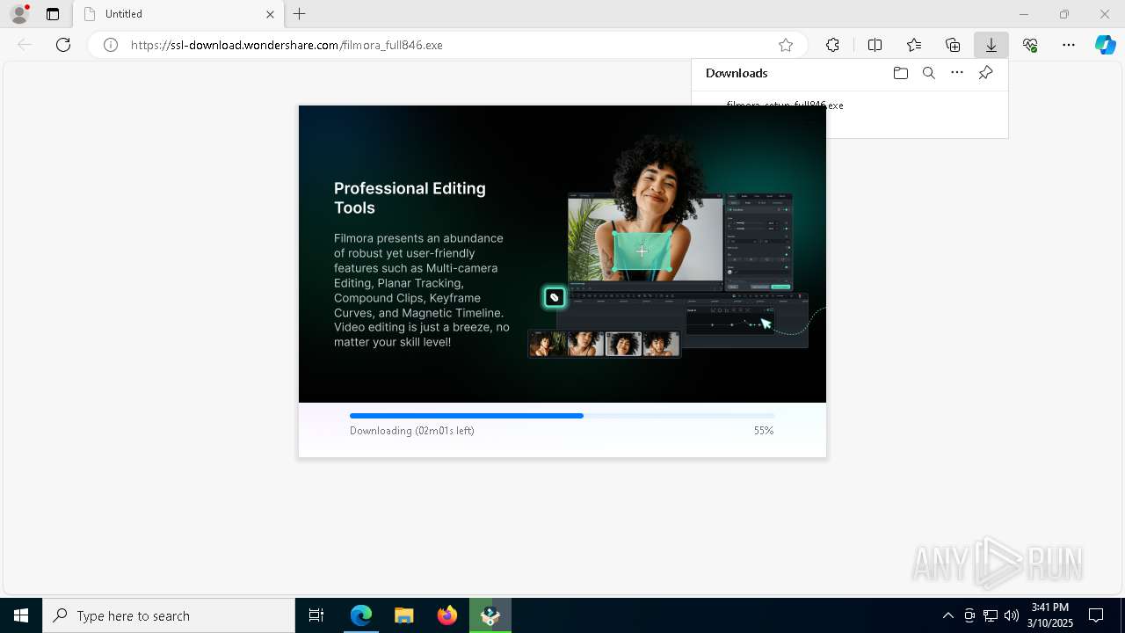Open the Copilot sidebar icon

pos(1105,45)
